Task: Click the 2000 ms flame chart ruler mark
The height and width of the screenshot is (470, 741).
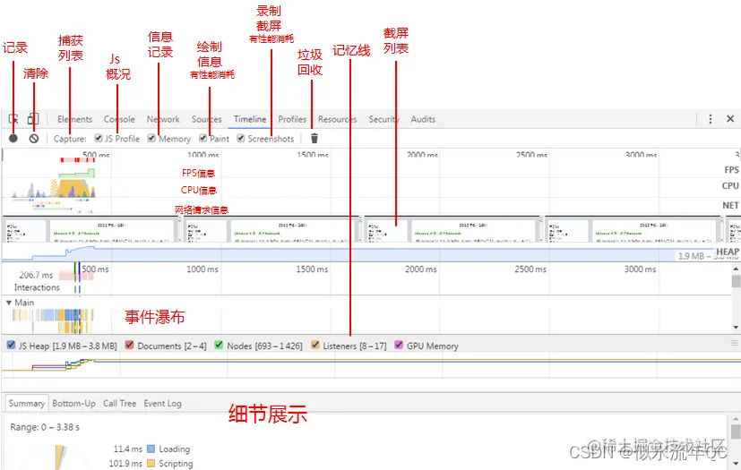Action: (x=420, y=269)
